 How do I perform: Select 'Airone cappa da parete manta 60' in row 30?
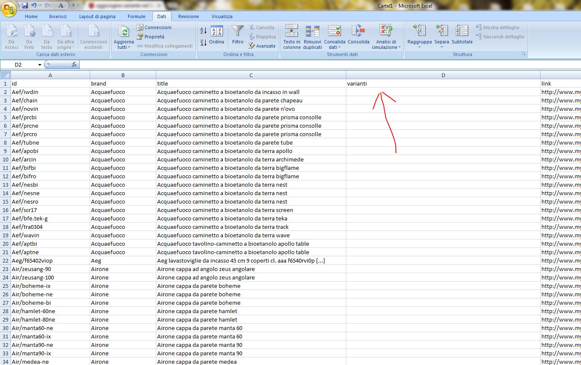coord(251,328)
